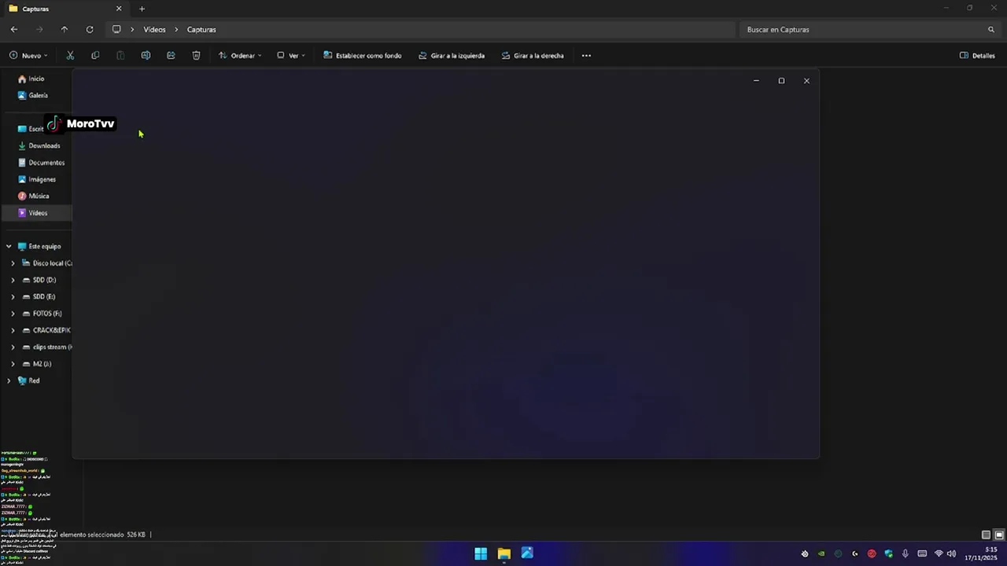Click the This PC monitor icon in the address bar
The width and height of the screenshot is (1007, 566).
[x=116, y=29]
